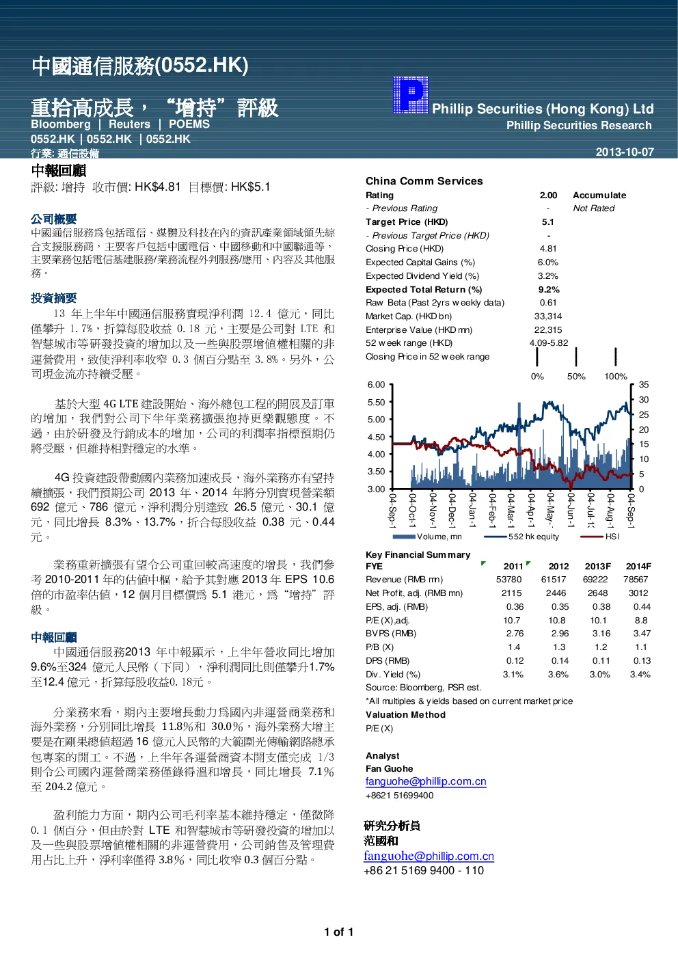
Task: Click the POEMS label in the header
Action: pos(189,124)
